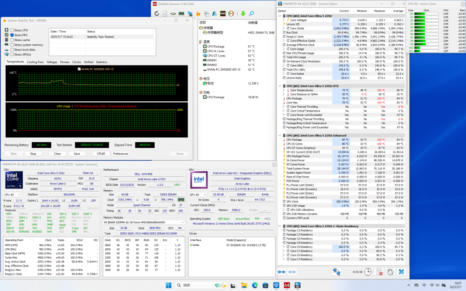This screenshot has height=291, width=466.
Task: Toggle the Stress system memory checkbox
Action: (12, 45)
